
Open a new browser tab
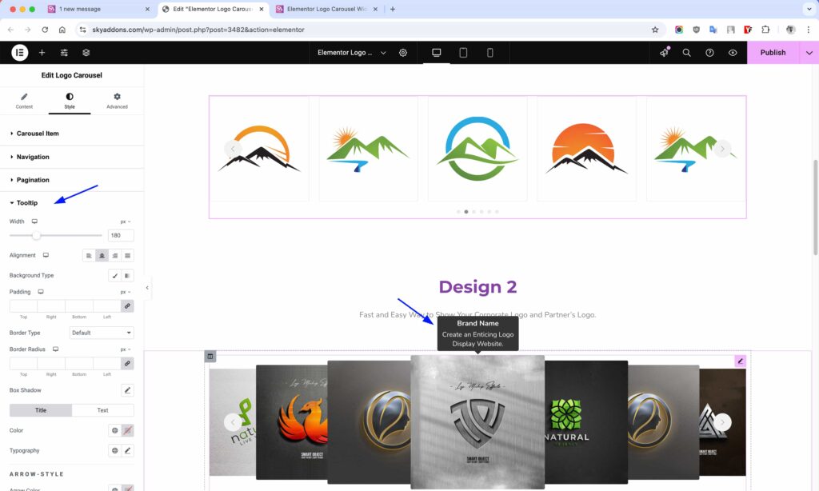click(x=393, y=9)
